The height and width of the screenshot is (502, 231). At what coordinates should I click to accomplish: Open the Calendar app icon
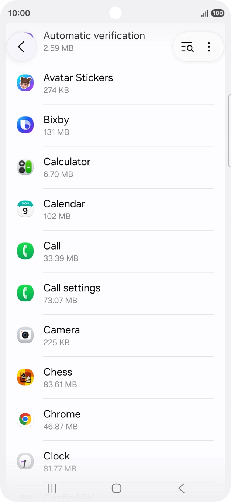[25, 209]
